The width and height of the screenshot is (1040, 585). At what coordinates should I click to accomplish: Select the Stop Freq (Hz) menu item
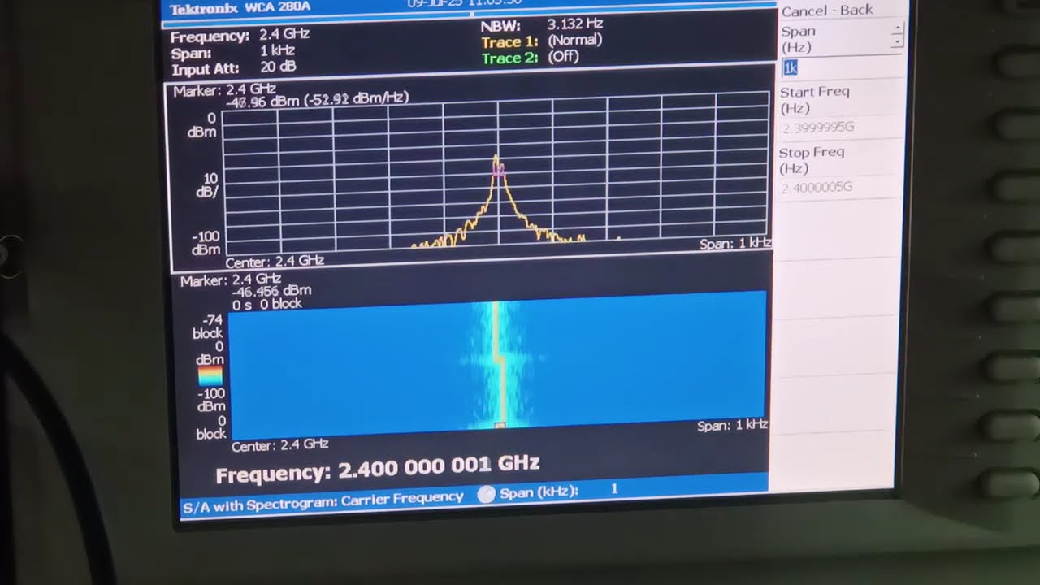(811, 160)
